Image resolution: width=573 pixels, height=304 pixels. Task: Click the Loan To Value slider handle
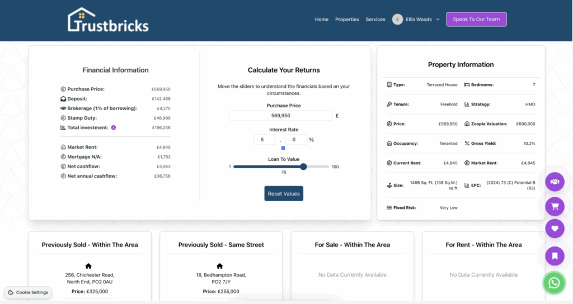coord(303,167)
